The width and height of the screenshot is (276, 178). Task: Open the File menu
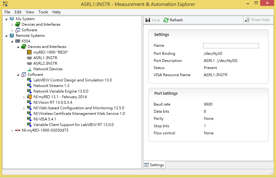7,12
